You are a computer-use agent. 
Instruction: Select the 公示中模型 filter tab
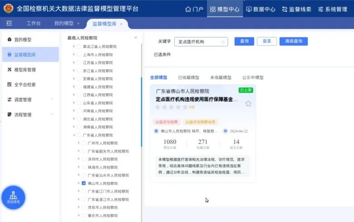coord(253,78)
